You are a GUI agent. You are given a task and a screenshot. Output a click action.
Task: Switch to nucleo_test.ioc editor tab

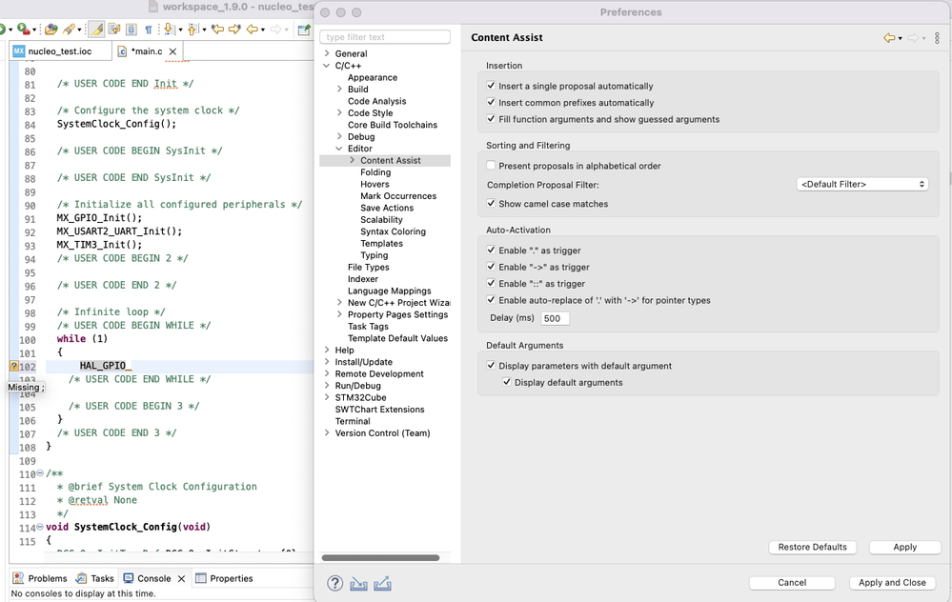pyautogui.click(x=59, y=51)
